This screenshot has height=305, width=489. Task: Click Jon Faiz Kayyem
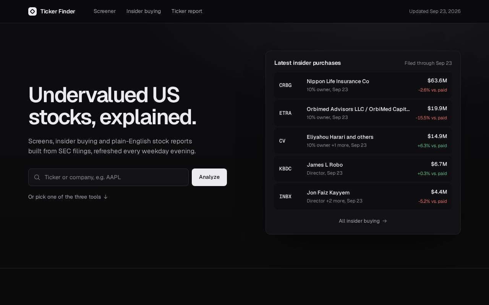[328, 193]
